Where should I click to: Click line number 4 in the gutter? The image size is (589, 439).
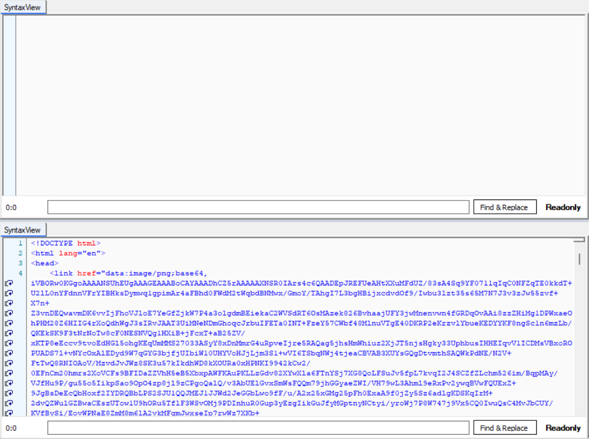coord(20,274)
